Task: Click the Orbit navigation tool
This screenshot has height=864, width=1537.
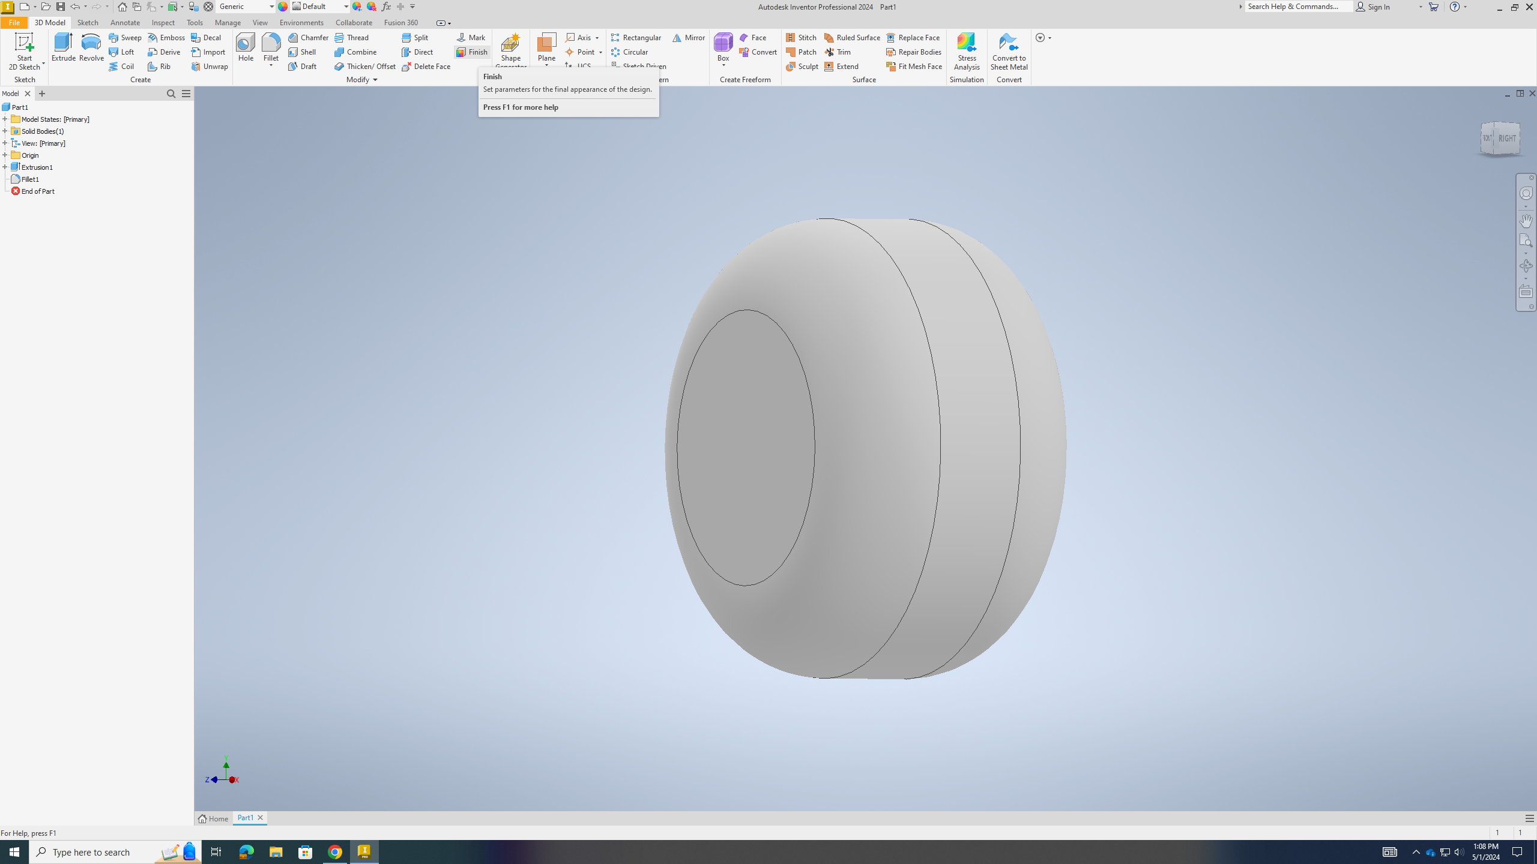Action: [1526, 265]
